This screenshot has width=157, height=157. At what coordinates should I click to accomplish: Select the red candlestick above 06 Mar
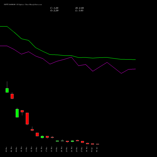[x=12, y=96]
